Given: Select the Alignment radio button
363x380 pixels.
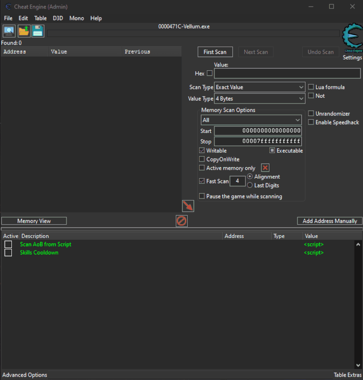Looking at the screenshot, I should (x=250, y=176).
